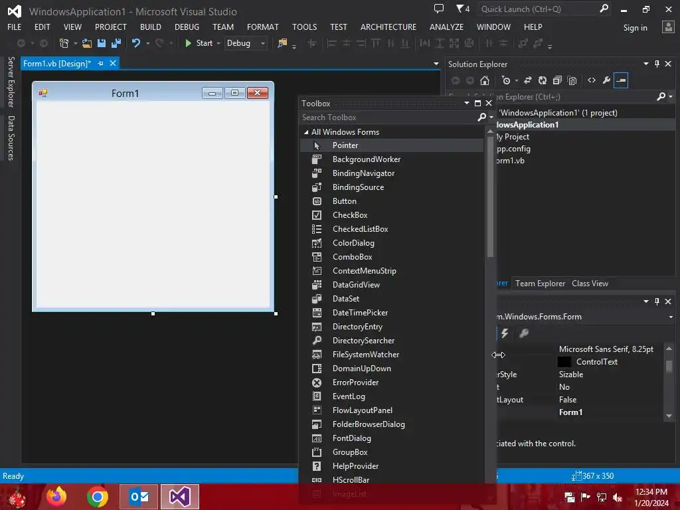The image size is (680, 510).
Task: Select the ErrorProvider control in the Toolbox
Action: [392, 382]
